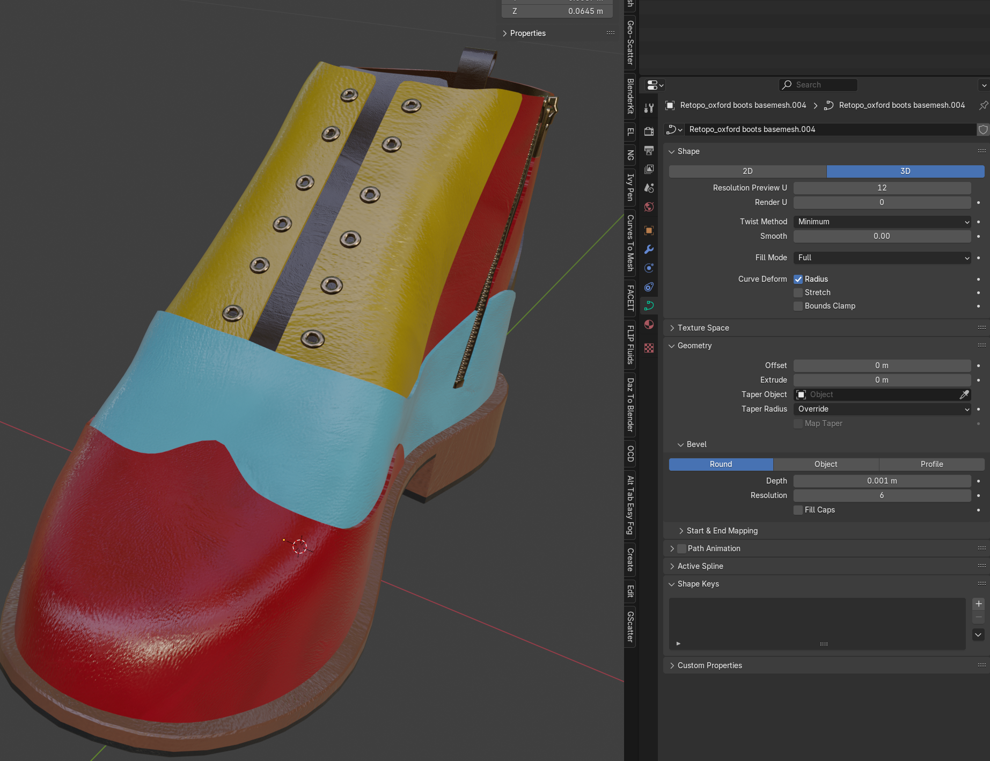The height and width of the screenshot is (761, 990).
Task: Open the Tool properties tab
Action: 649,108
